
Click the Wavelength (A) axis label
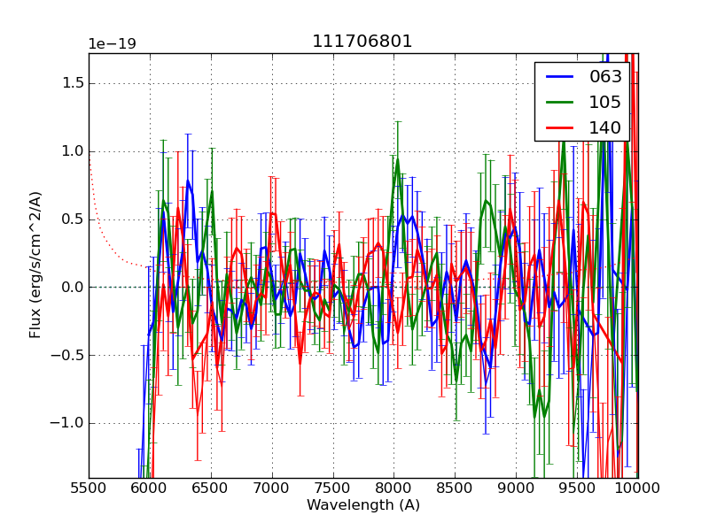click(x=363, y=505)
